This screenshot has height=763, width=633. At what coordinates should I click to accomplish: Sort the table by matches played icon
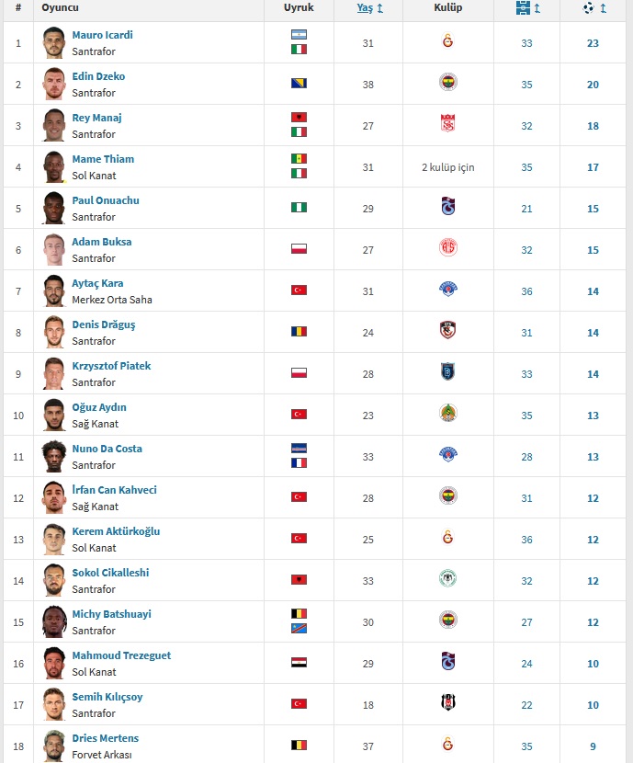(x=523, y=7)
